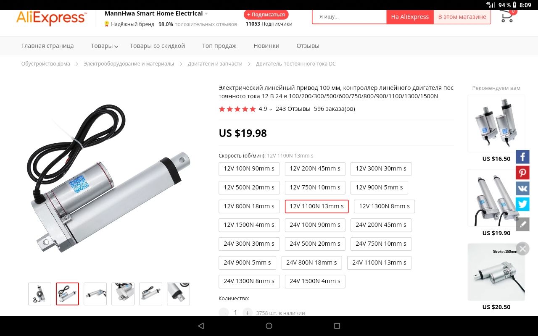The width and height of the screenshot is (538, 336).
Task: Share on Pinterest icon
Action: point(522,173)
